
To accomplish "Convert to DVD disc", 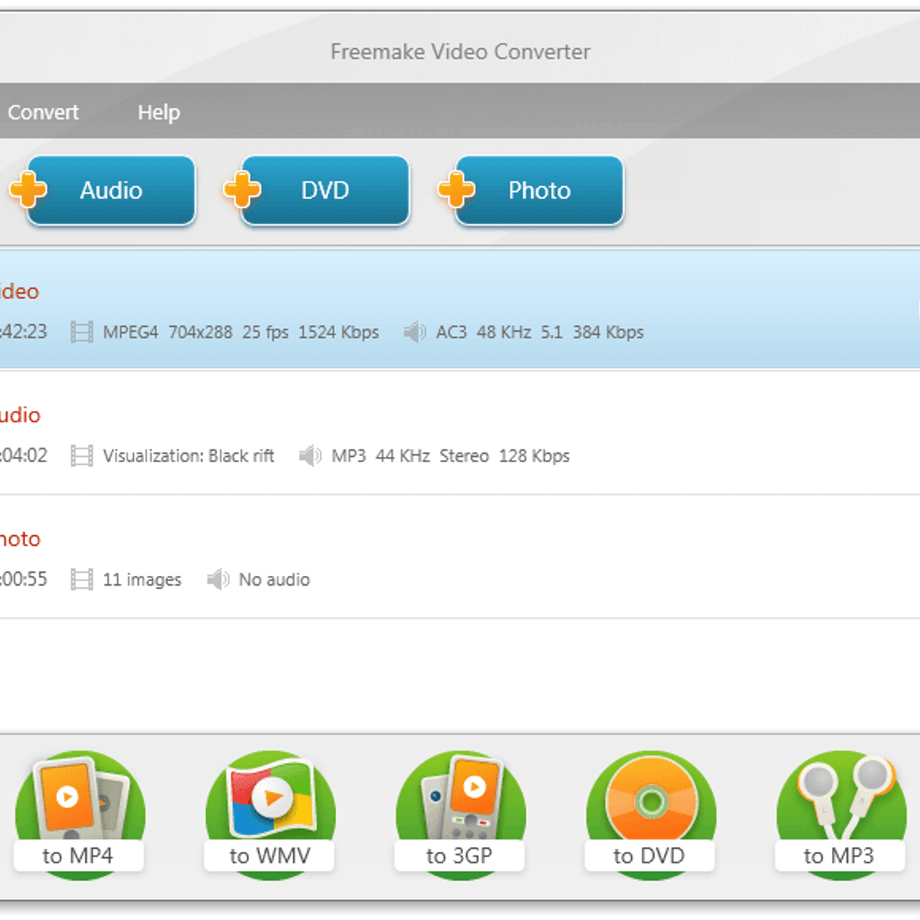I will coord(649,815).
